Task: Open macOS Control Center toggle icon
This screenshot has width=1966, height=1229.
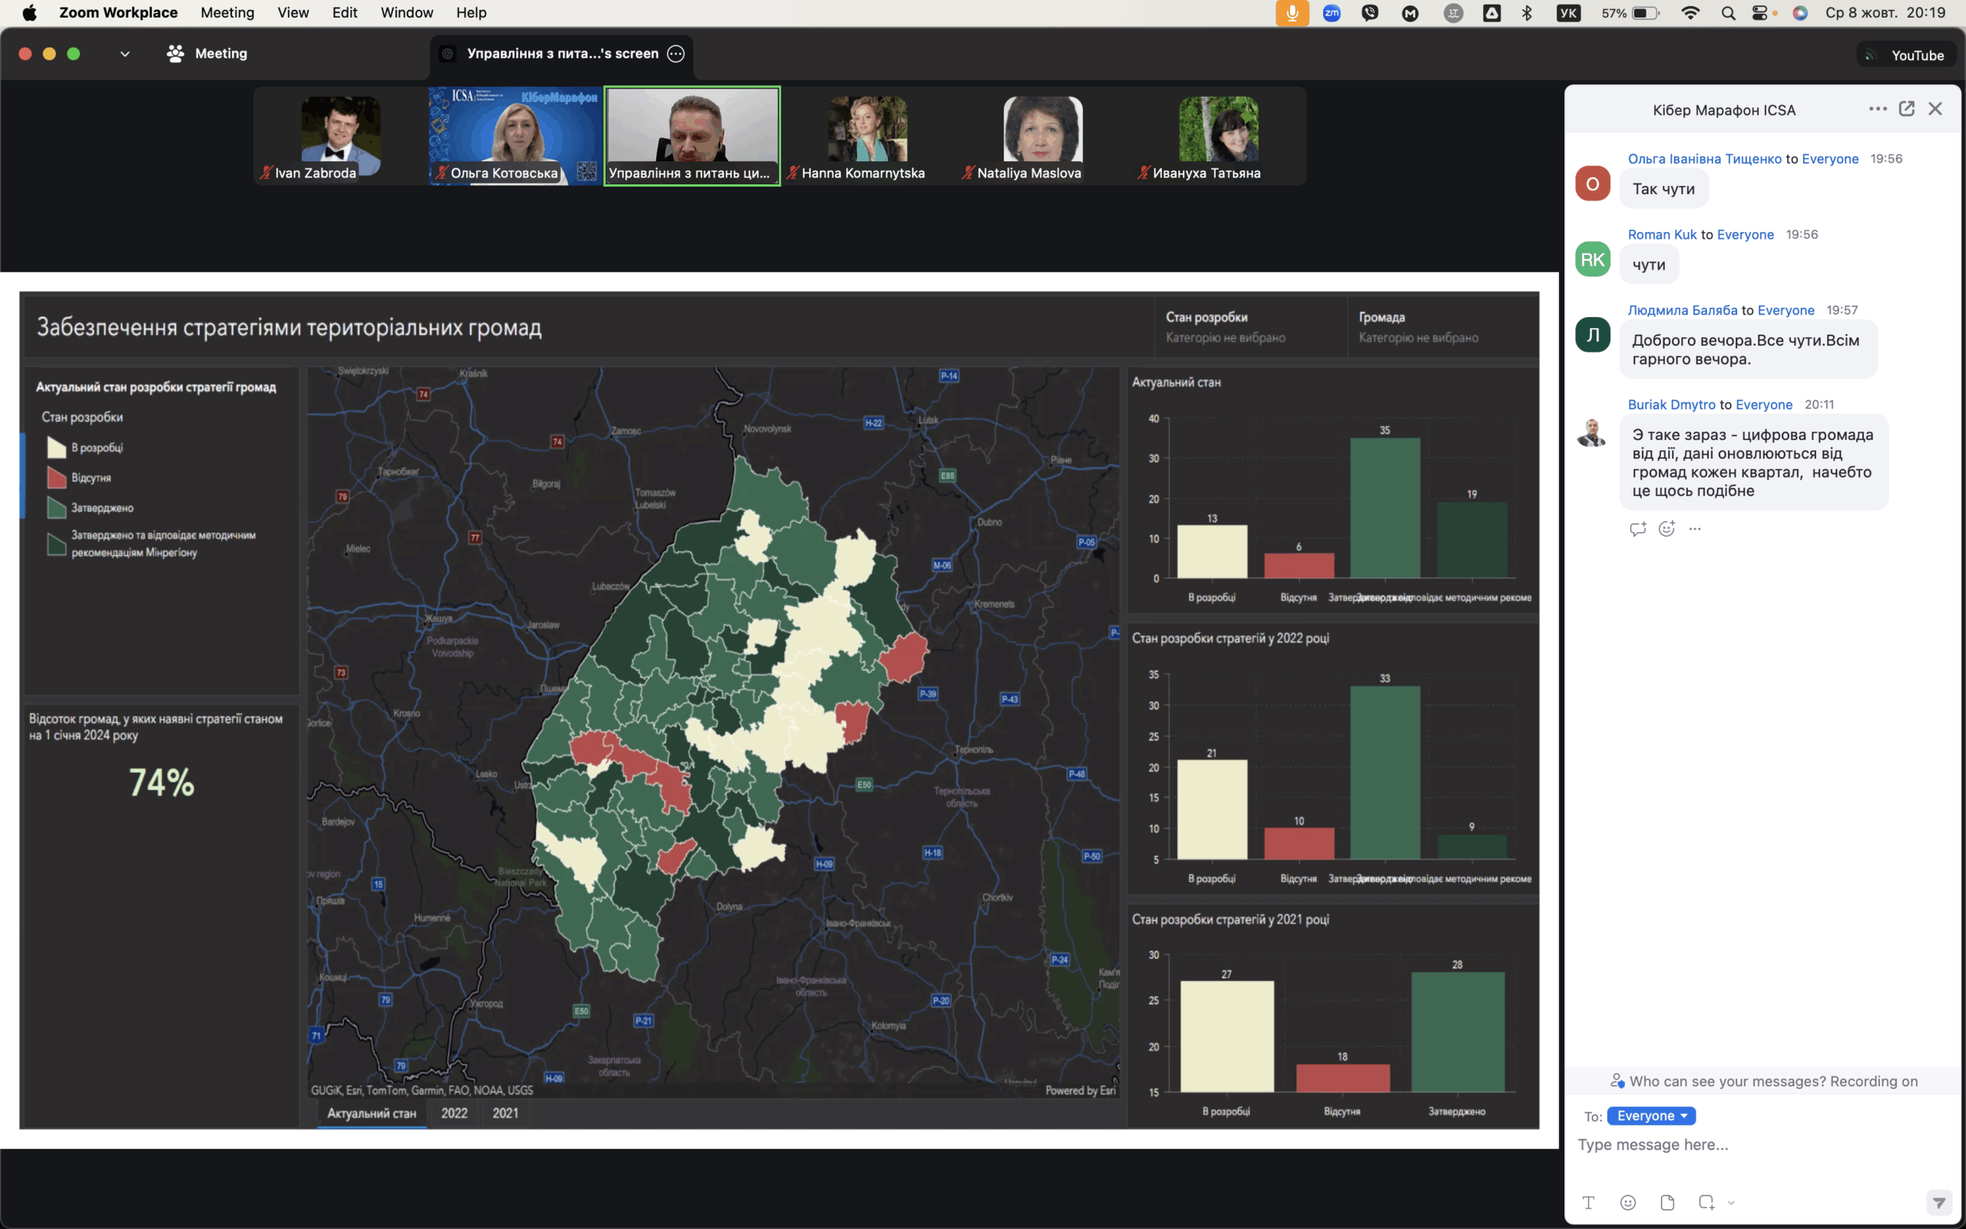Action: point(1759,13)
